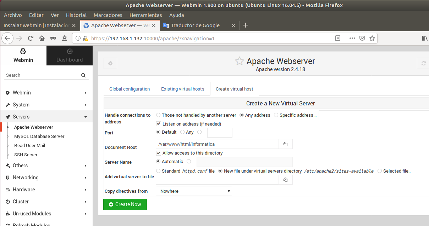Choose Standard httpd.conf file option

[158, 171]
